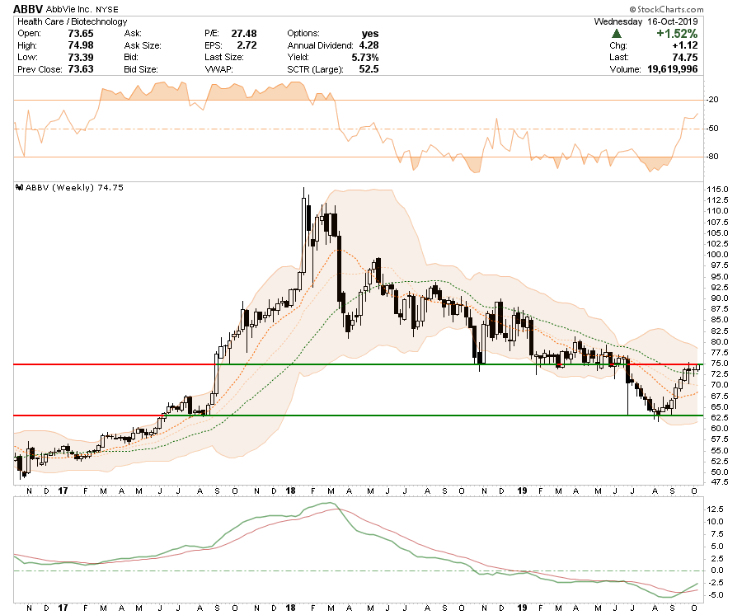This screenshot has height=615, width=742.
Task: Click the Last Size: label
Action: (224, 57)
